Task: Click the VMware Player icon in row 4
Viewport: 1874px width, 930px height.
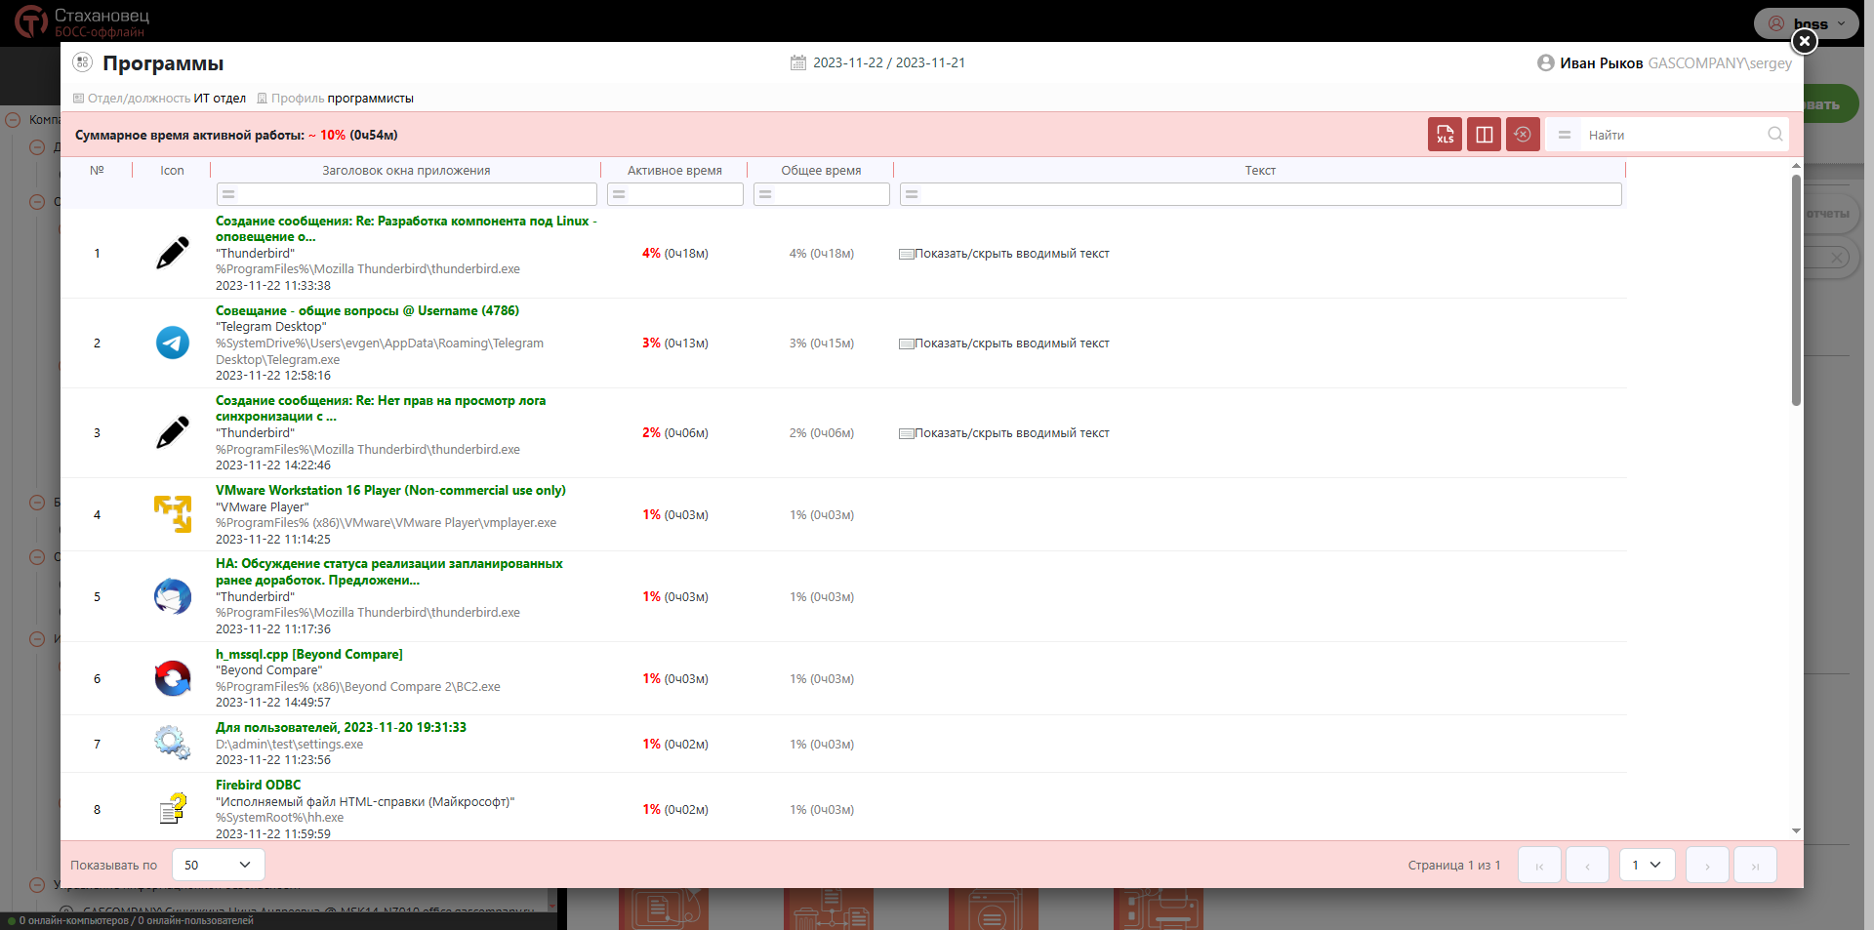Action: click(x=173, y=514)
